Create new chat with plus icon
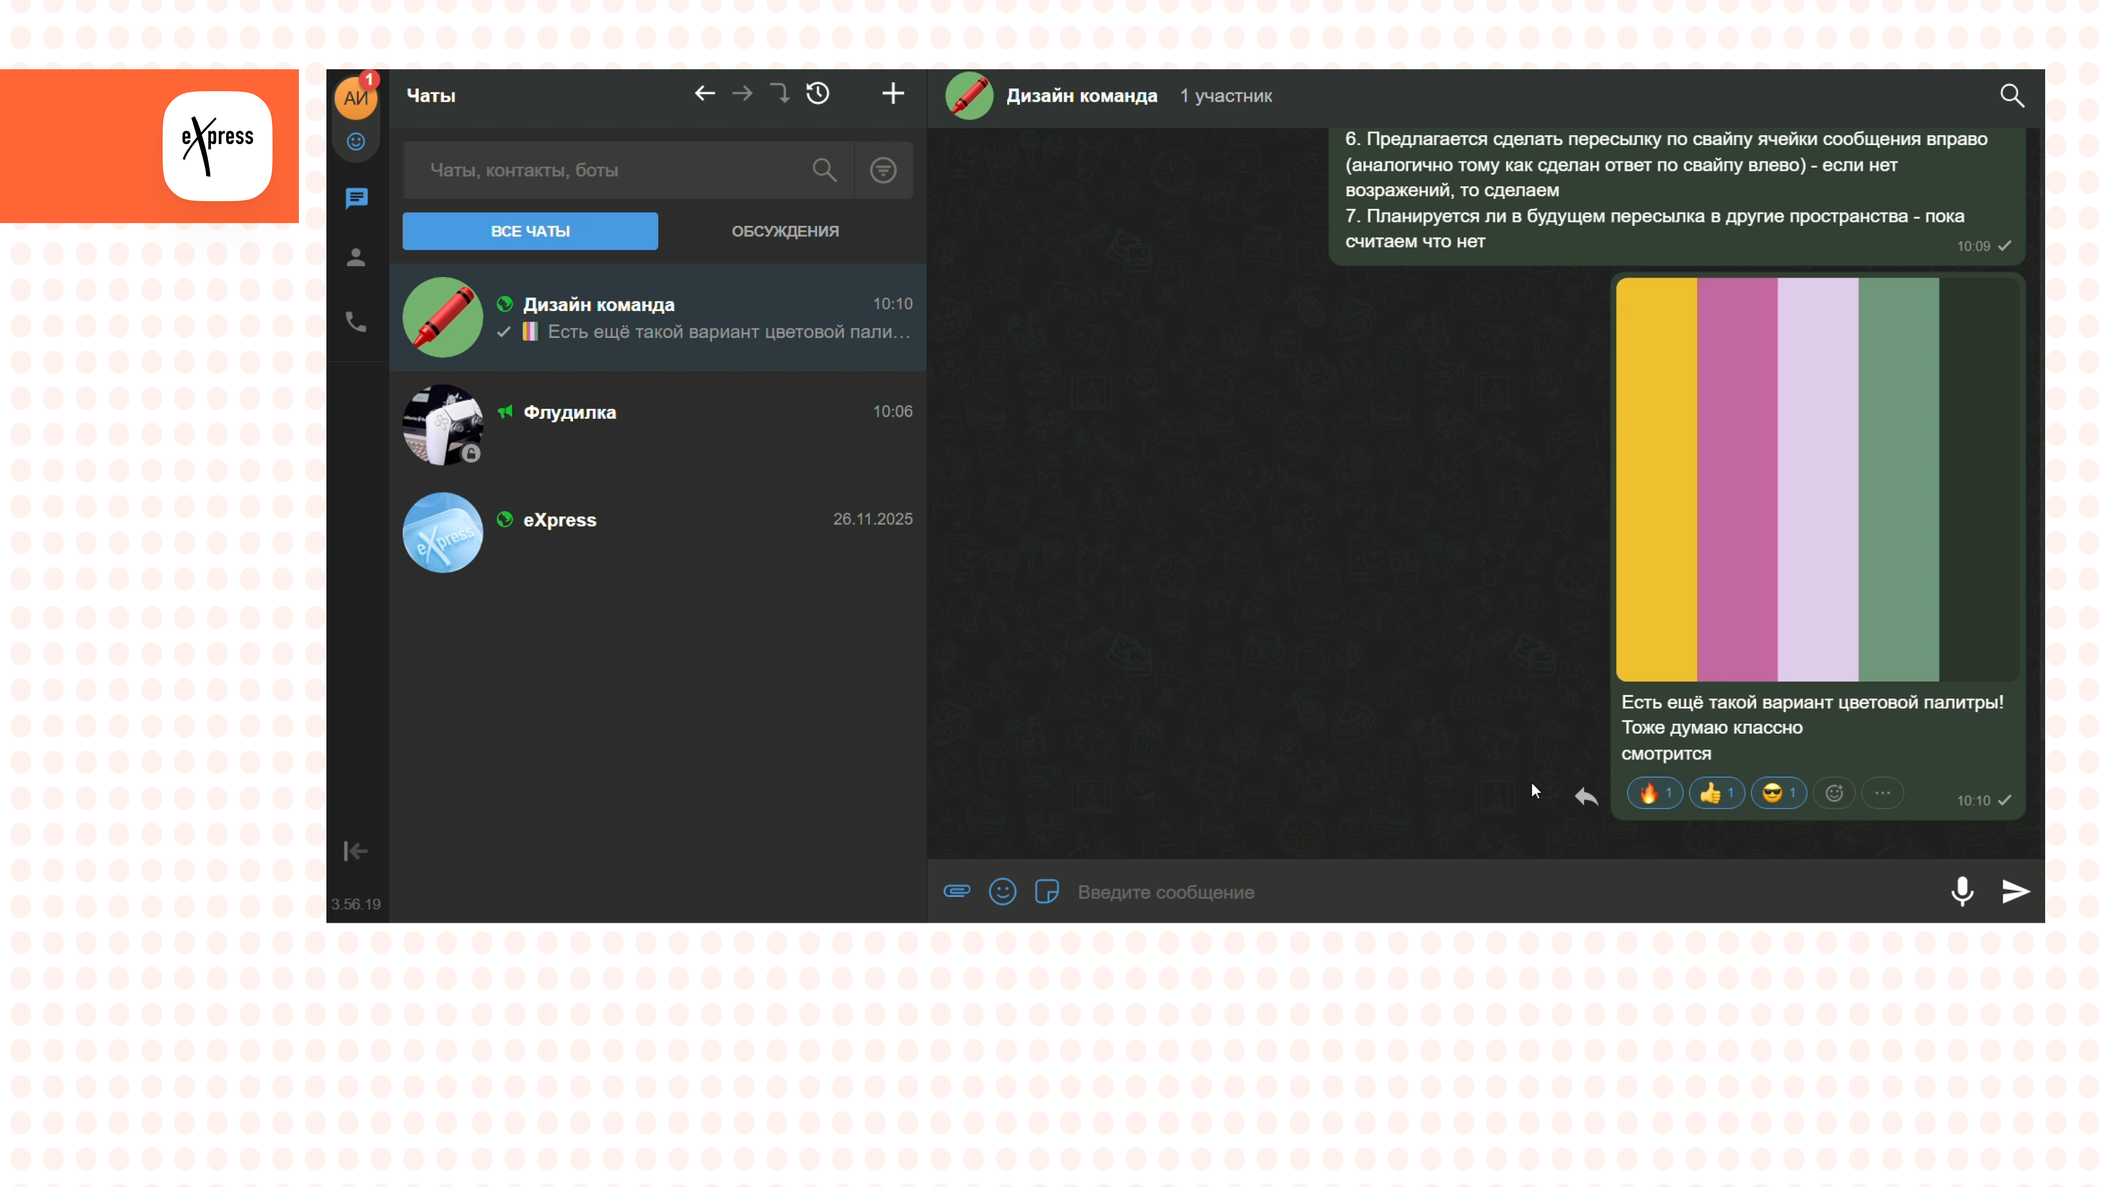Image resolution: width=2110 pixels, height=1187 pixels. (893, 94)
